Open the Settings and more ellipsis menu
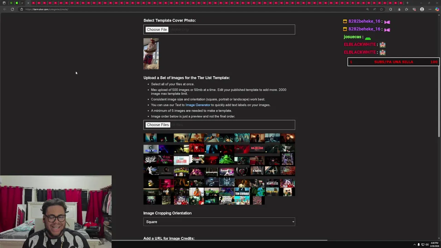This screenshot has width=441, height=248. (430, 9)
